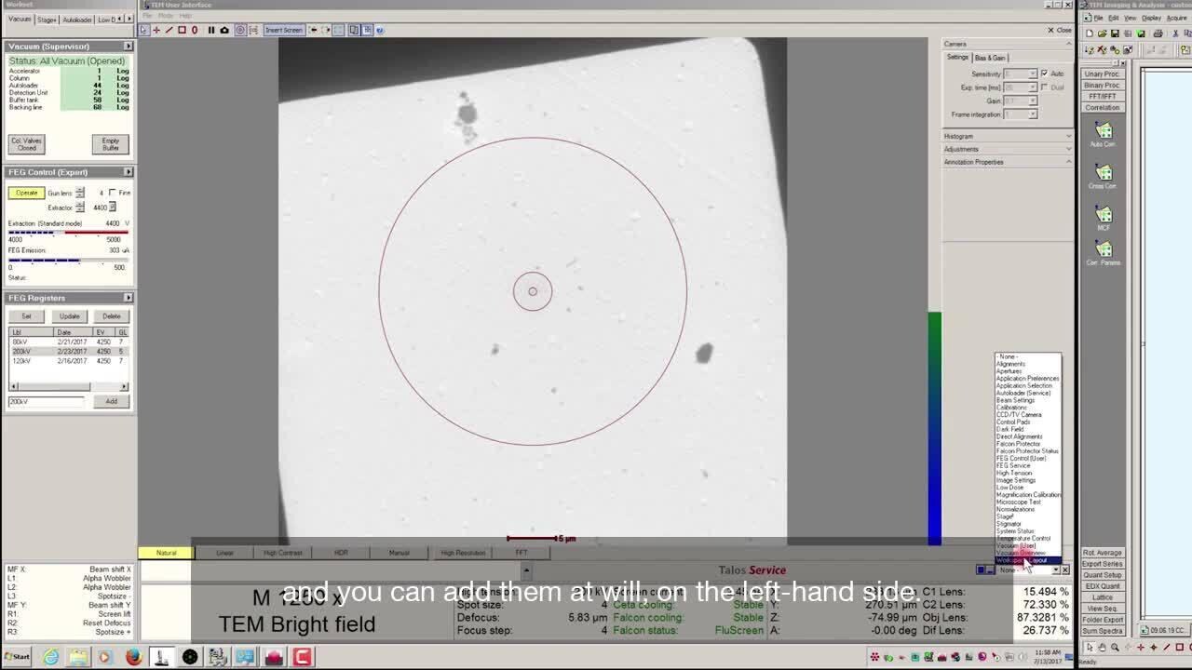This screenshot has height=670, width=1192.
Task: Click the MCF icon
Action: [1104, 218]
